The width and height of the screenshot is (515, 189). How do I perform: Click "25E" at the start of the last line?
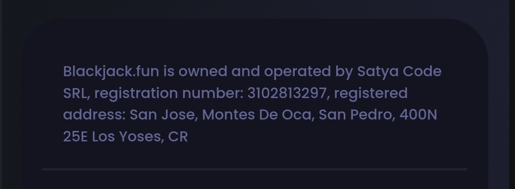[x=75, y=137]
